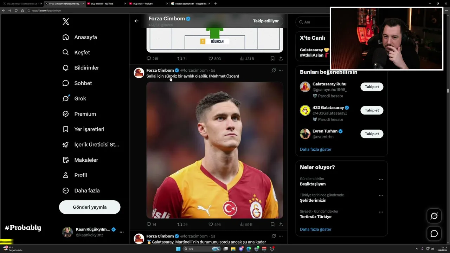
Task: Open the Windows Start menu
Action: tap(178, 249)
